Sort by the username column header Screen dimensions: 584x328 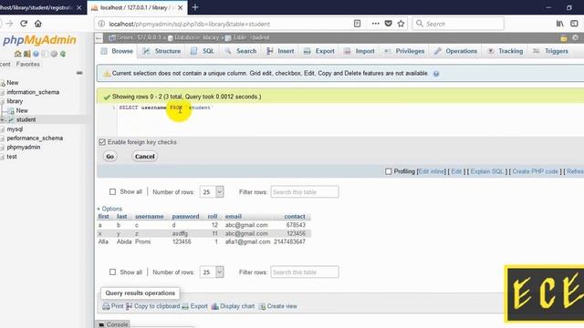click(149, 217)
